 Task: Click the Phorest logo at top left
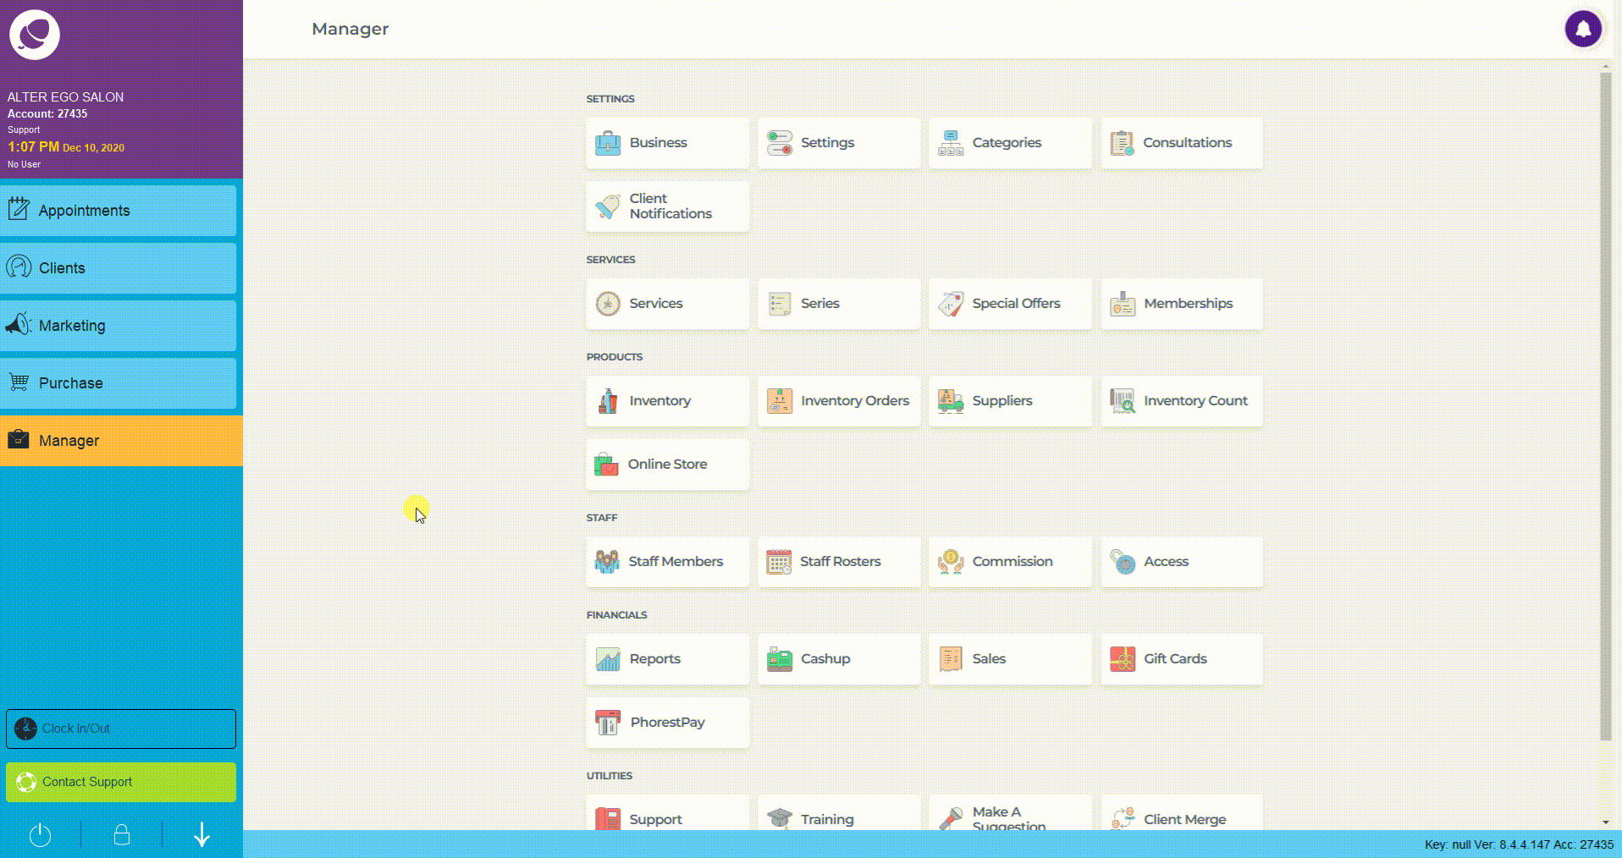(35, 35)
